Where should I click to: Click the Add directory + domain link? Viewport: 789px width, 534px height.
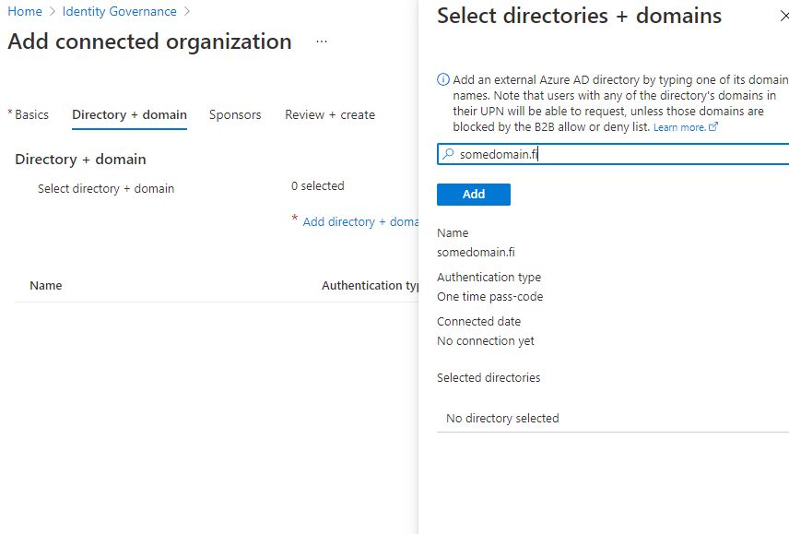pyautogui.click(x=360, y=222)
